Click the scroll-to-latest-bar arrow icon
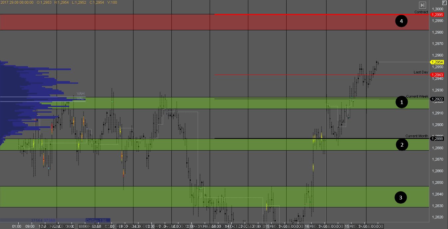Screen dimensions: 448x229 422,5
